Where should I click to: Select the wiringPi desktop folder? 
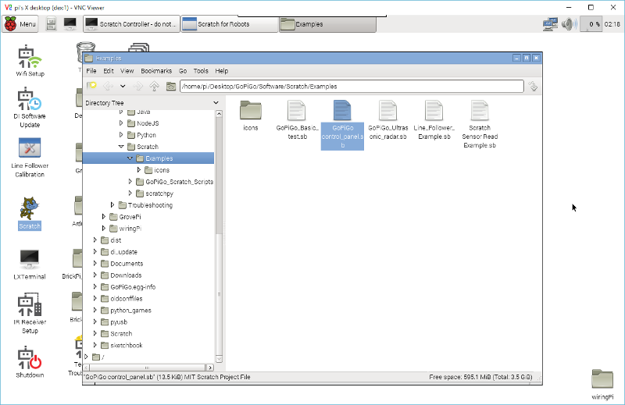tap(602, 384)
